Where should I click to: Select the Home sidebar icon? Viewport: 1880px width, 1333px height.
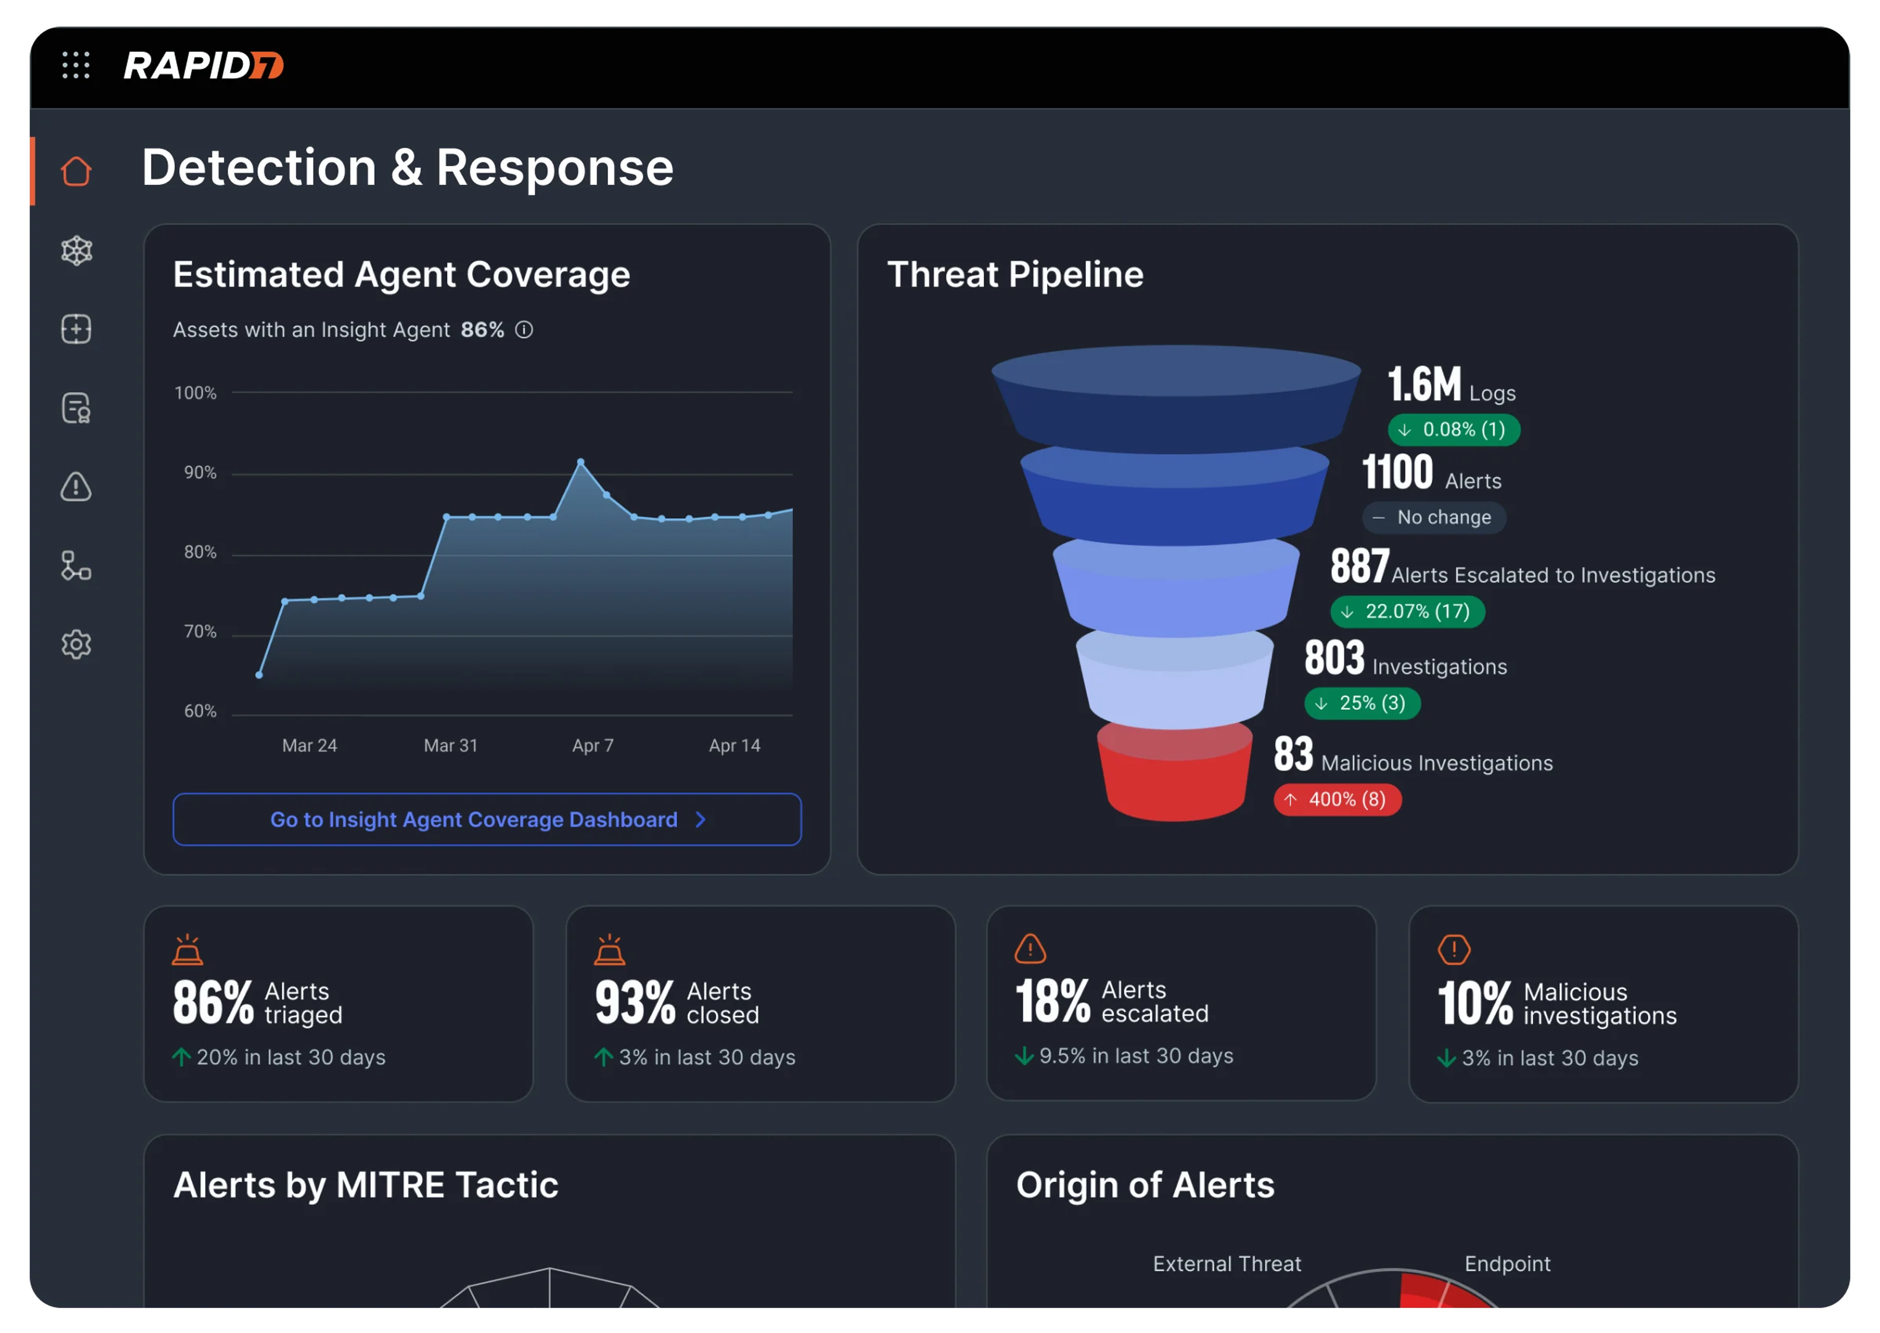tap(76, 171)
